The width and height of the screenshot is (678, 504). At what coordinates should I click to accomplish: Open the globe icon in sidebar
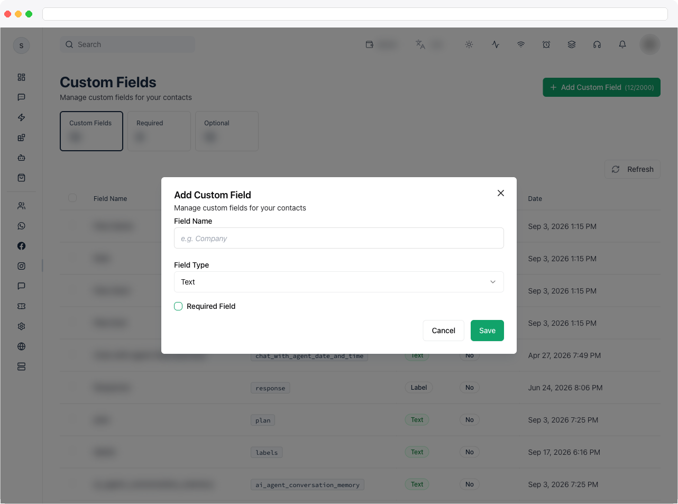click(21, 346)
